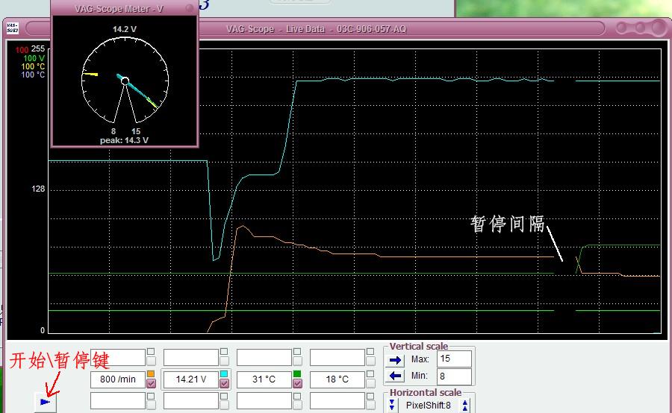Click the start/pause play arrow button
This screenshot has height=413, width=672.
pyautogui.click(x=45, y=402)
